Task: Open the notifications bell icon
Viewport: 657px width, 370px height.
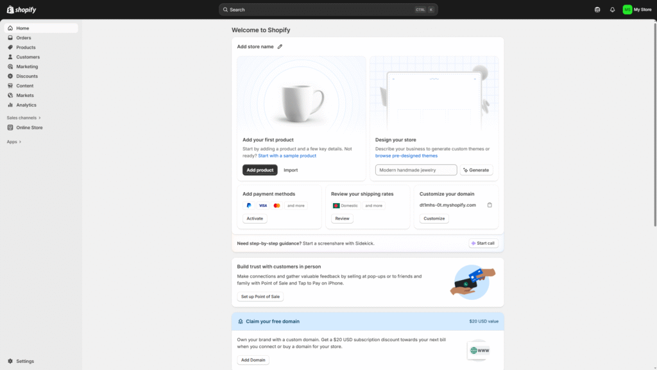Action: pos(612,10)
